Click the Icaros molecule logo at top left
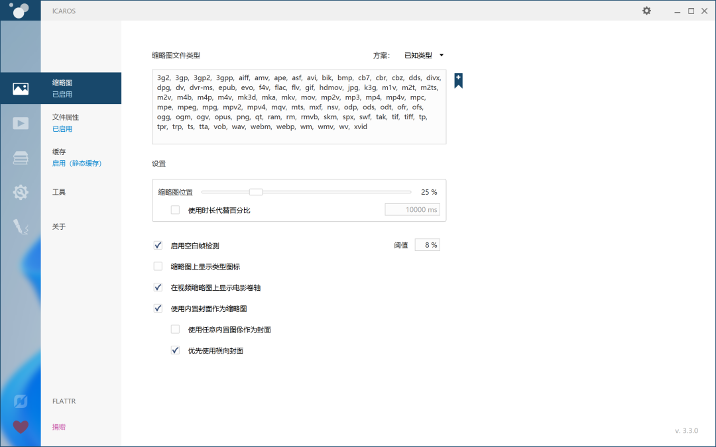The width and height of the screenshot is (716, 447). point(21,11)
